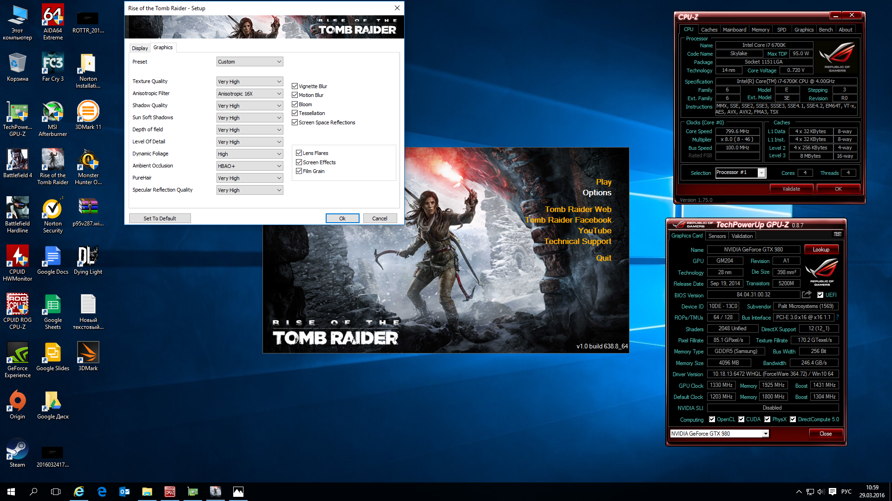This screenshot has width=892, height=501.
Task: Toggle the Film Grain checkbox
Action: tap(299, 171)
